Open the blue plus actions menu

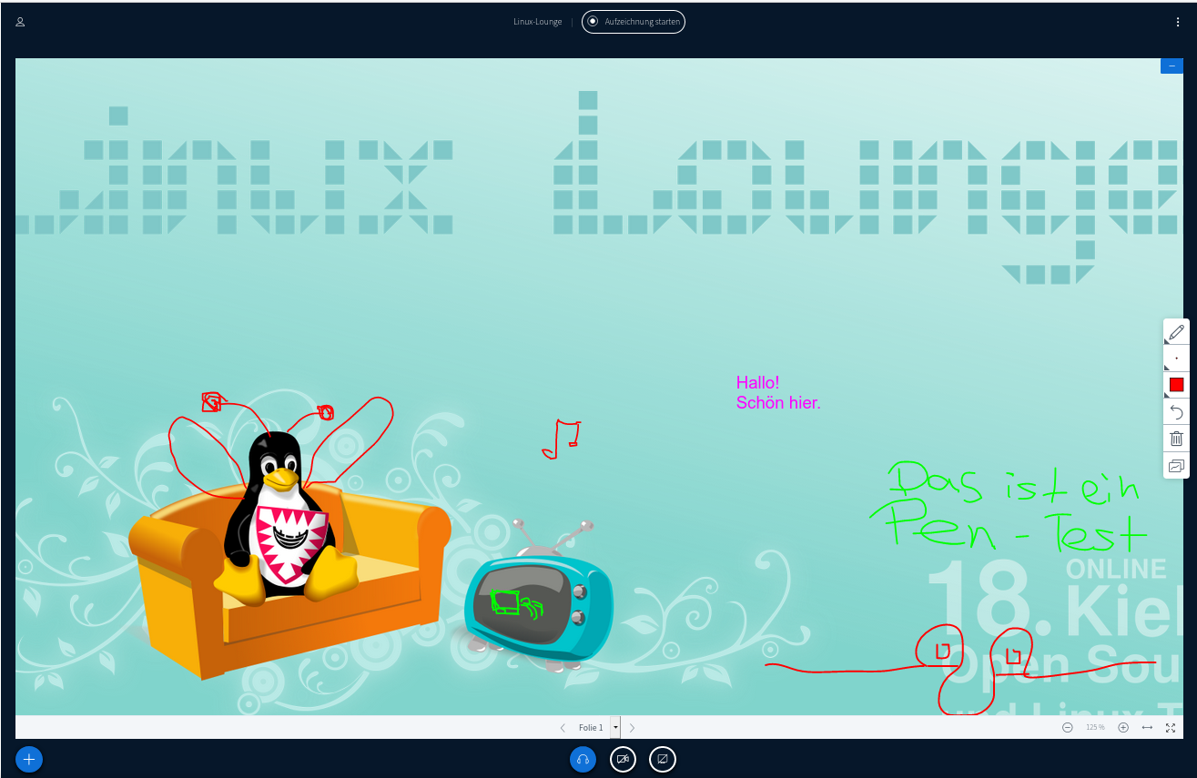(29, 759)
